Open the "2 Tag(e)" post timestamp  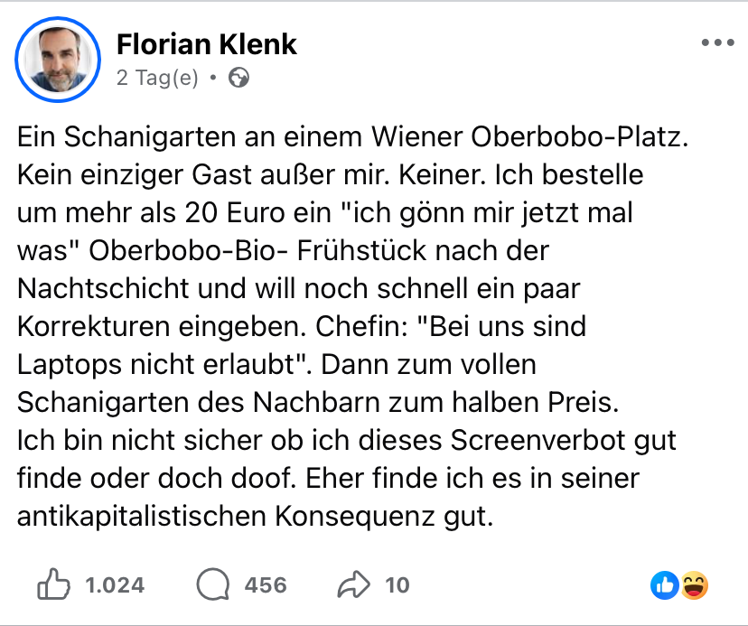coord(157,78)
